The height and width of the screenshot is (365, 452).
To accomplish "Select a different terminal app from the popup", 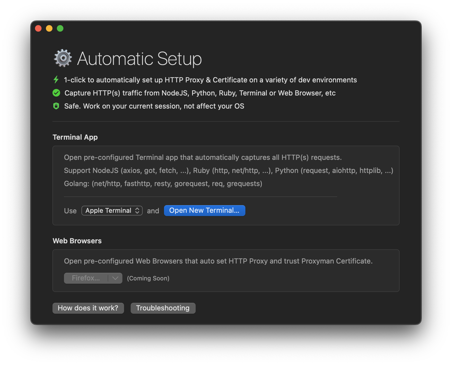I will [x=112, y=210].
